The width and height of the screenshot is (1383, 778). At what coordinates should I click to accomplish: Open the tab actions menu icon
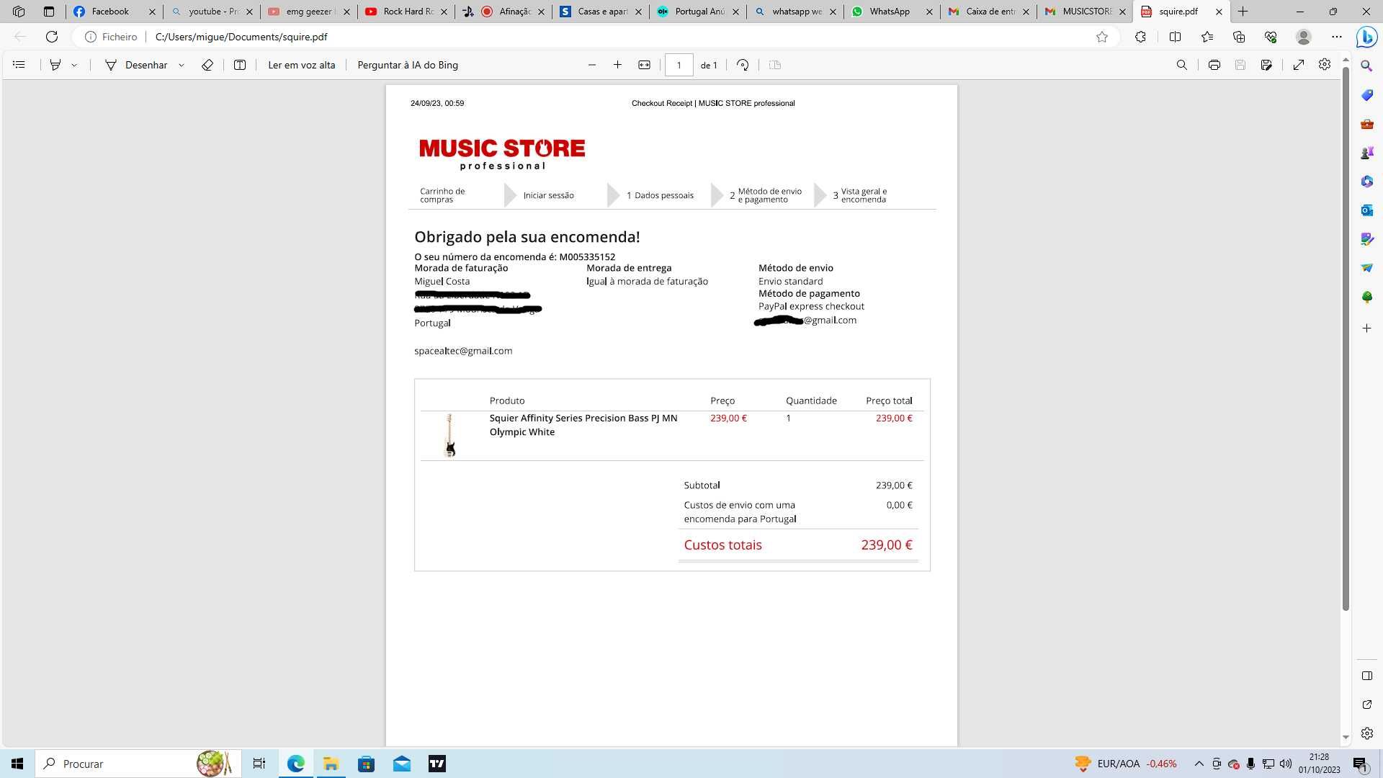(49, 12)
